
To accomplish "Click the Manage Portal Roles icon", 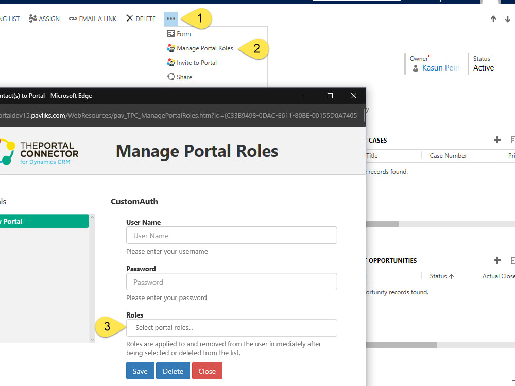I will coord(171,48).
